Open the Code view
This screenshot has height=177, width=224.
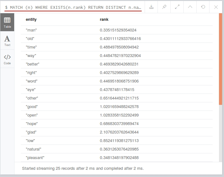click(7, 59)
